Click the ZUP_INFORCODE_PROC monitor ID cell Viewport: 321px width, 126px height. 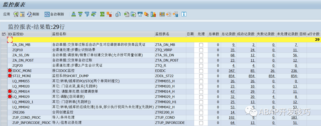32,123
